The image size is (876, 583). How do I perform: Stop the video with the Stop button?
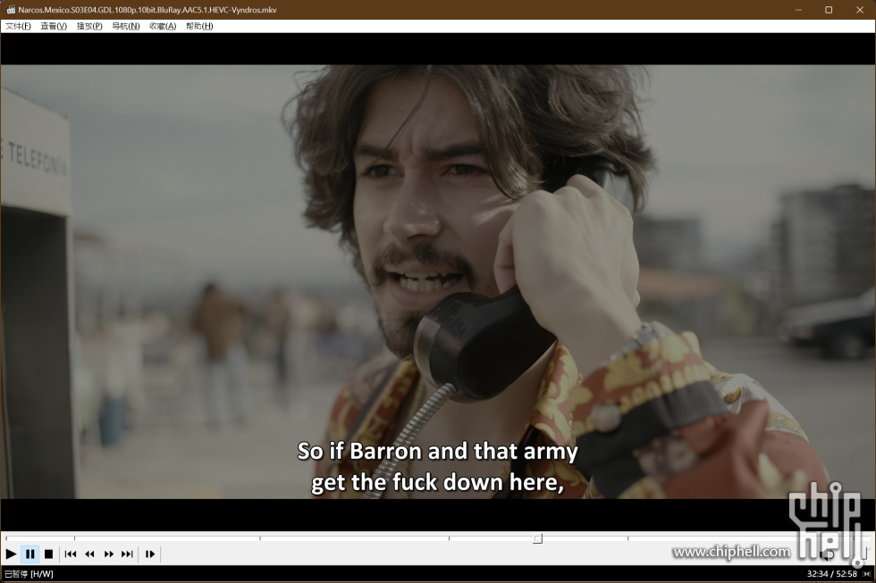[x=48, y=554]
